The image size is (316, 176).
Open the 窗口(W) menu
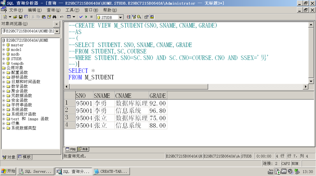(91, 10)
